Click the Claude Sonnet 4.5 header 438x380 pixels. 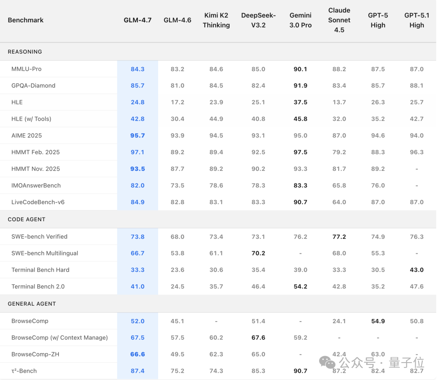pos(339,20)
